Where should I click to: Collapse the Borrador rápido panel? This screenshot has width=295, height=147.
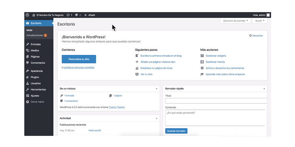pos(264,89)
